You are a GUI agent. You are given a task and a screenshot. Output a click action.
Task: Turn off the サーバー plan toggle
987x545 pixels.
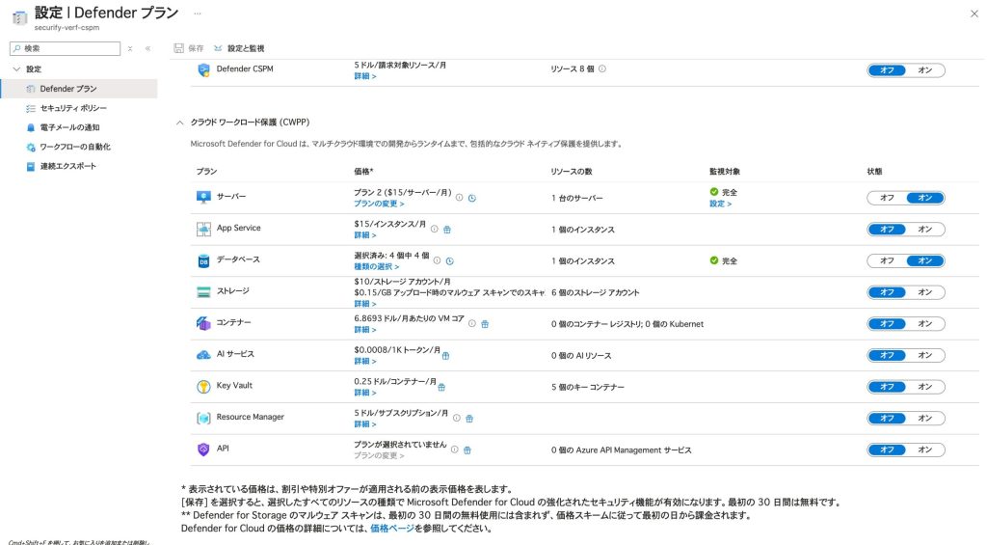887,198
